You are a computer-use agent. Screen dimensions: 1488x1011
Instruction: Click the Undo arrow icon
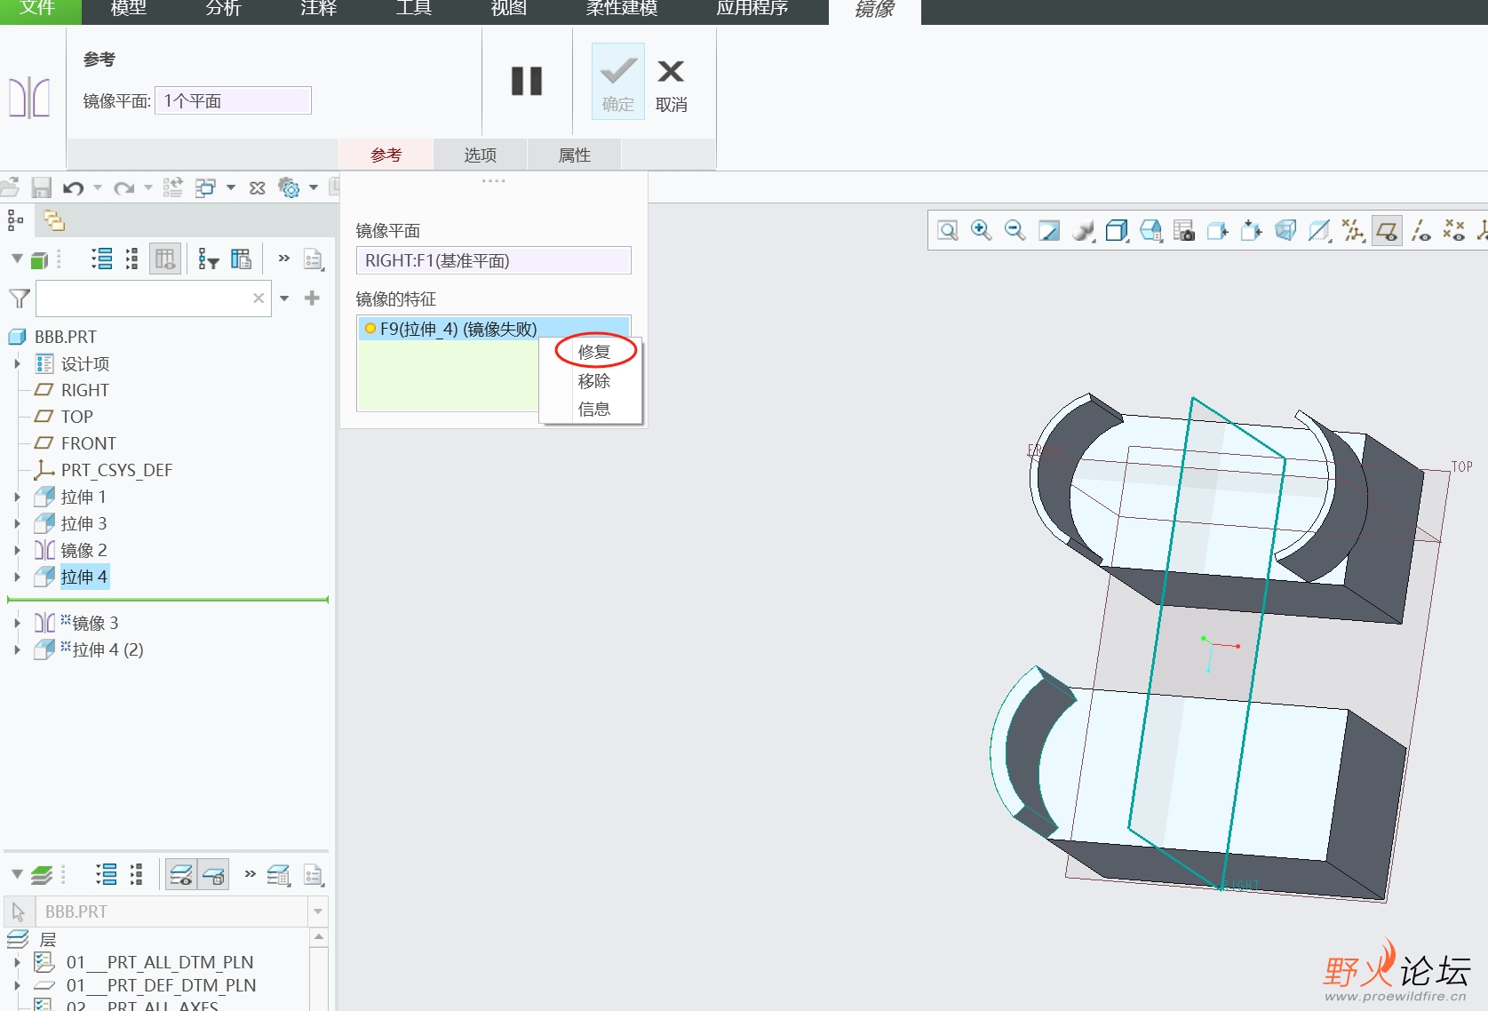(74, 187)
